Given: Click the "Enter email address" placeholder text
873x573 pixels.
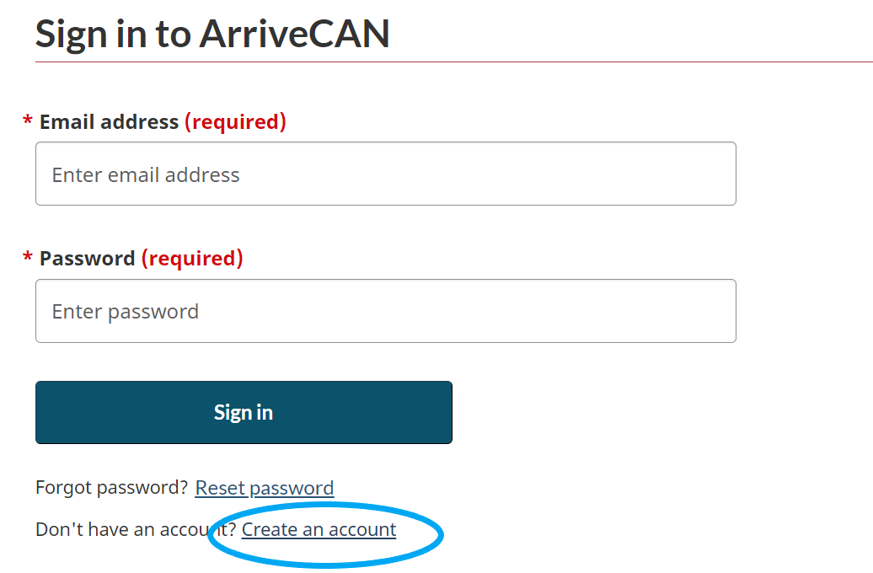Looking at the screenshot, I should (146, 175).
